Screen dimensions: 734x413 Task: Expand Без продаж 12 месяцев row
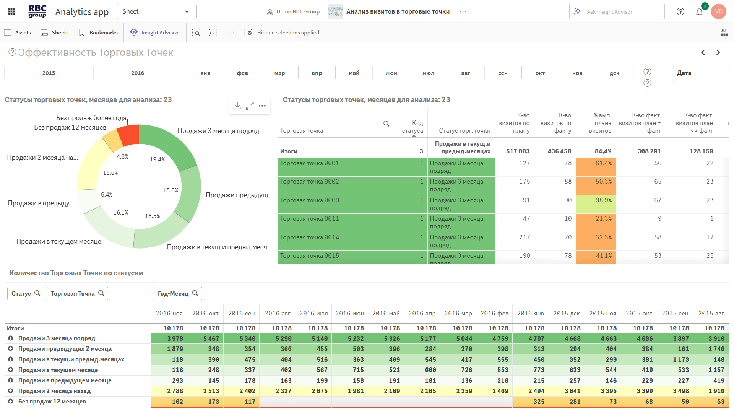11,401
